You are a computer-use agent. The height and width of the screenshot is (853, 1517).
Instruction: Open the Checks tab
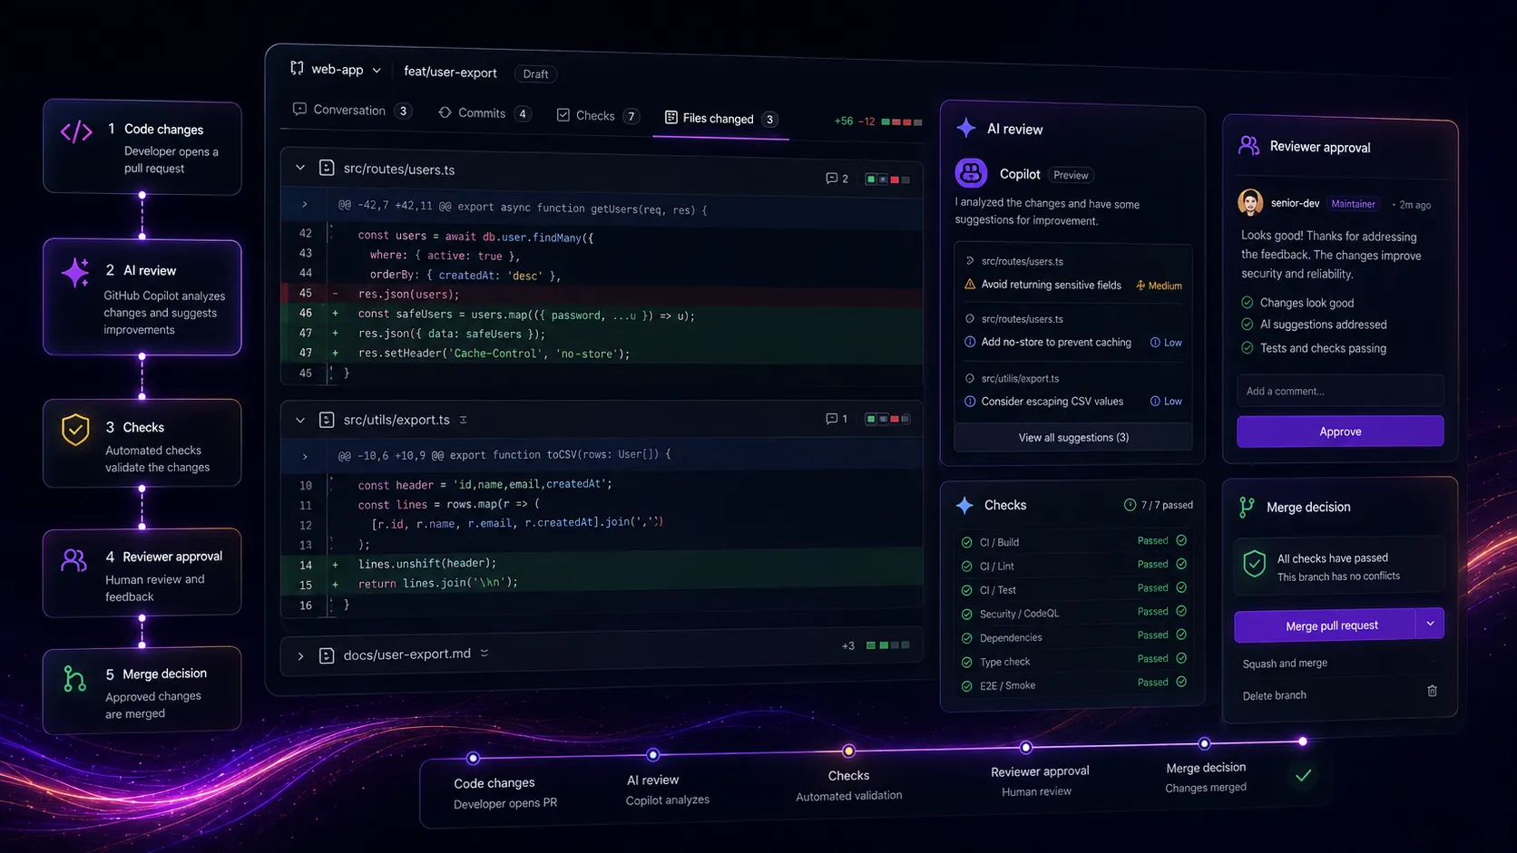(x=598, y=115)
